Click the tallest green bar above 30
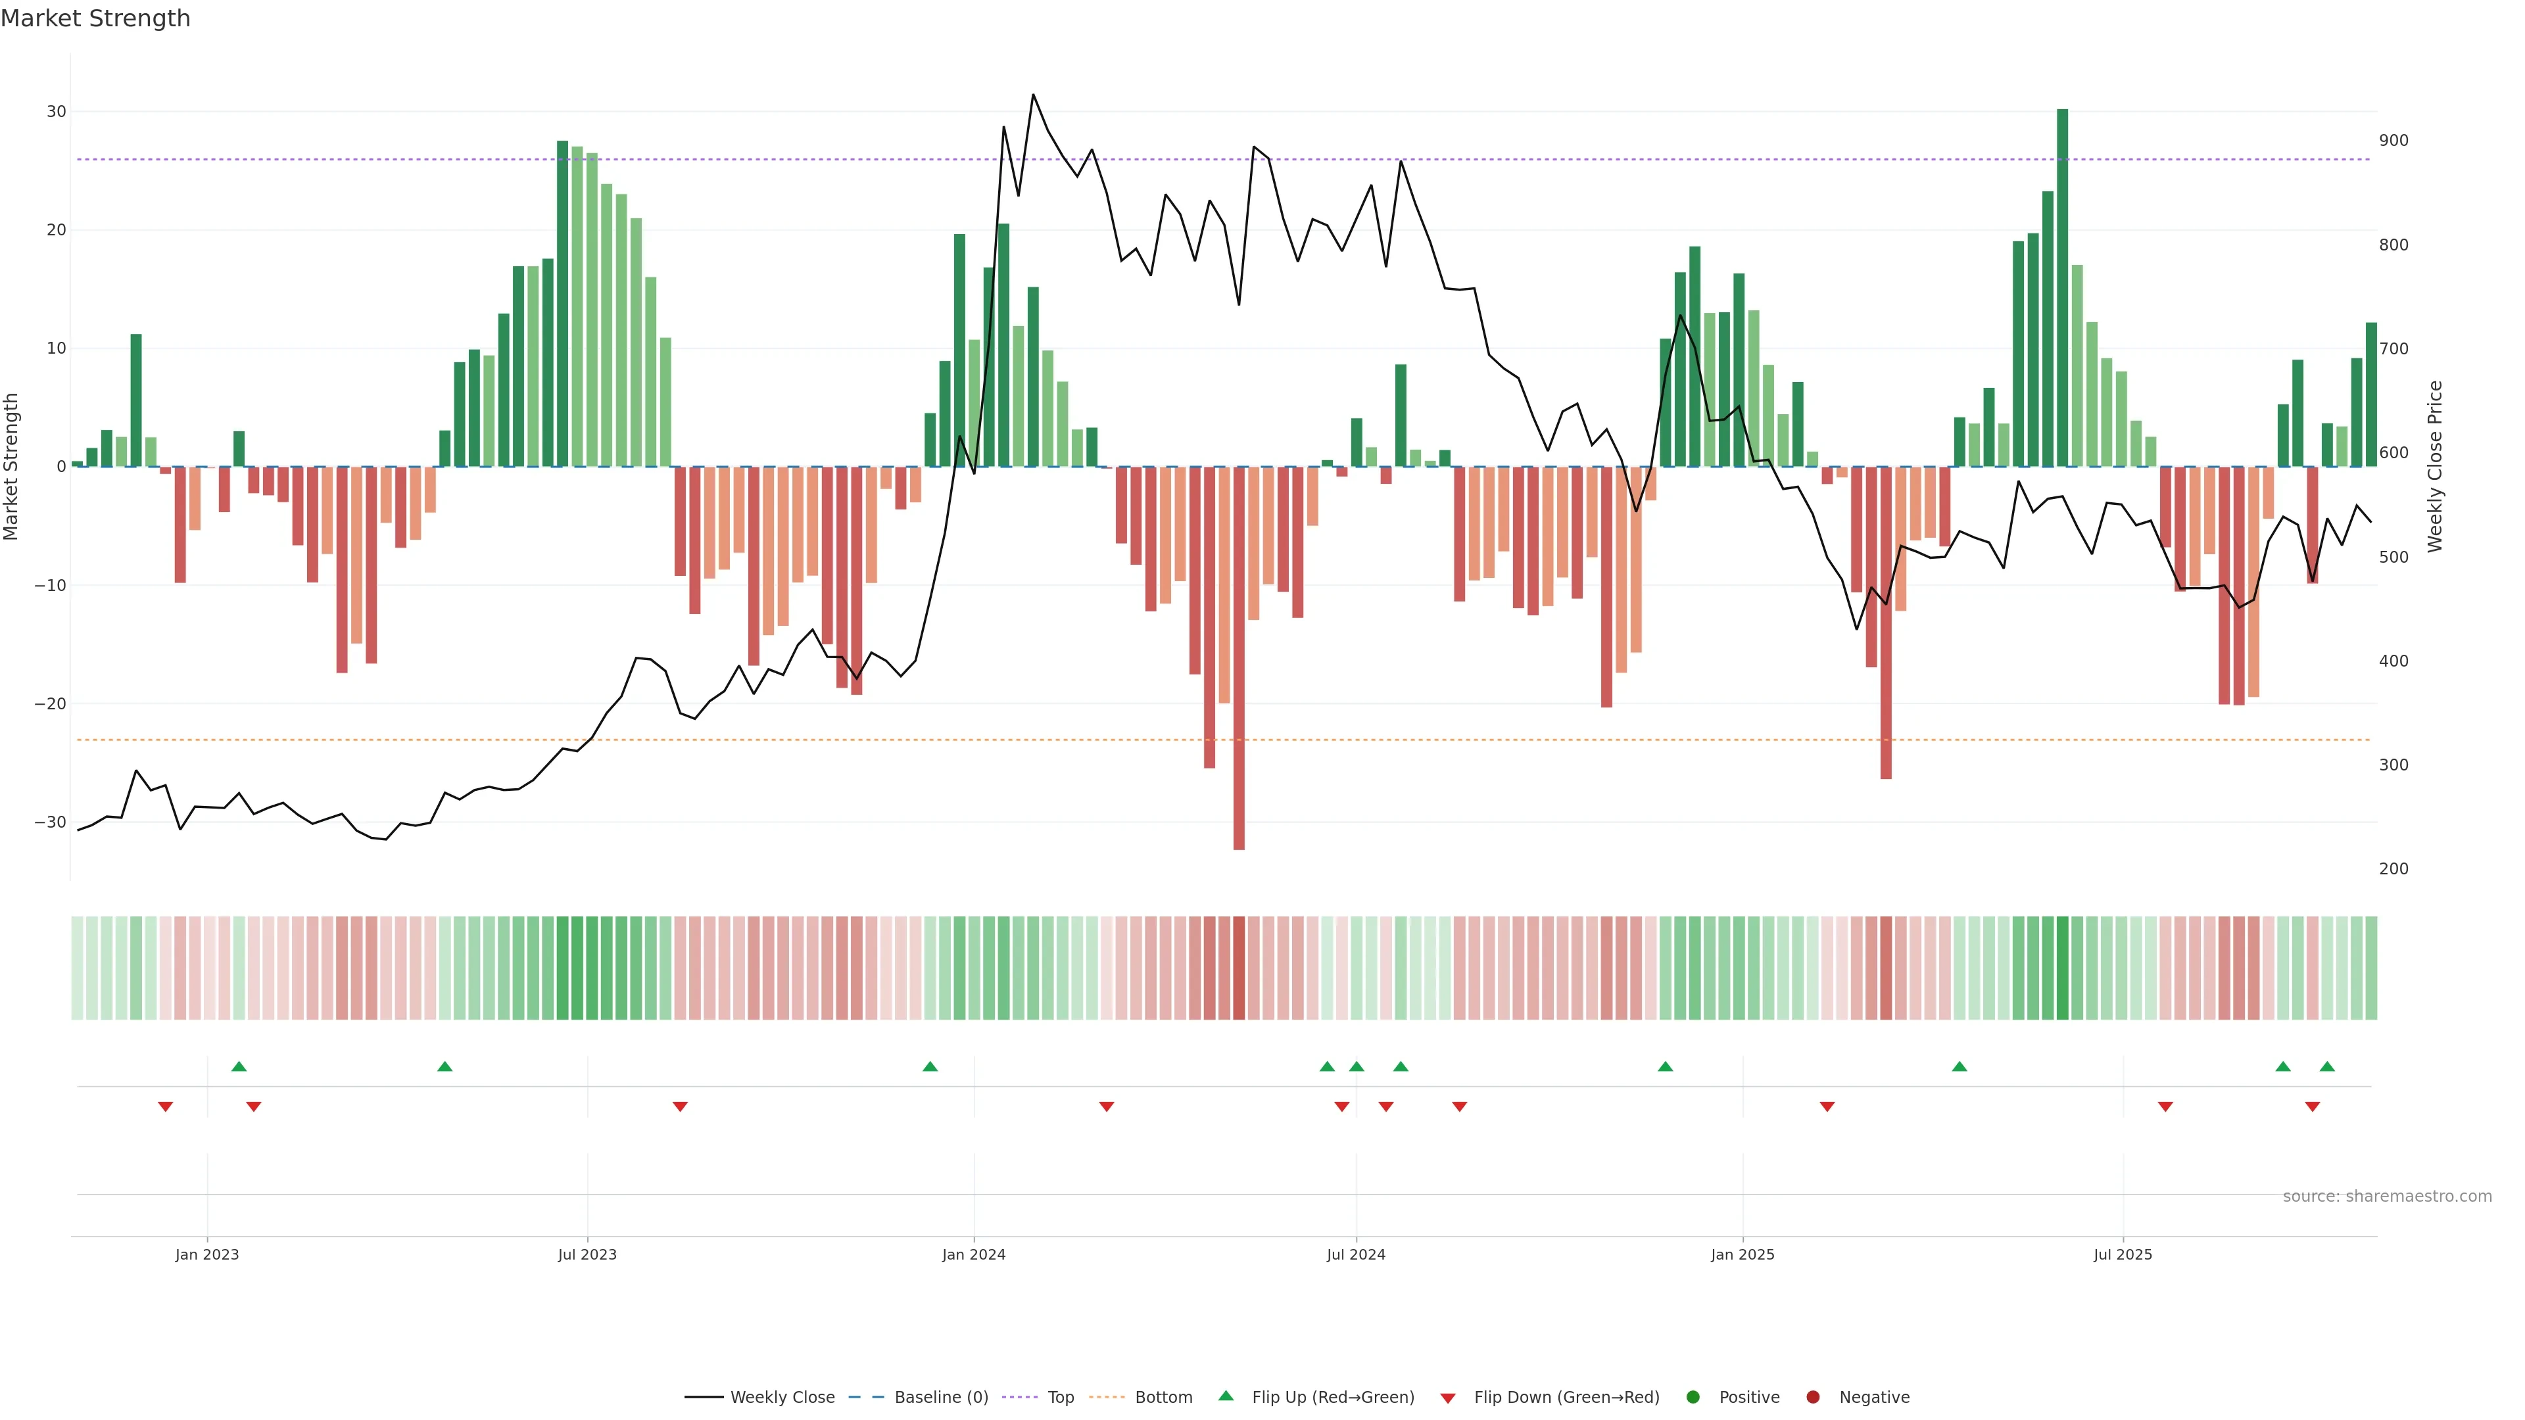 pos(2062,284)
